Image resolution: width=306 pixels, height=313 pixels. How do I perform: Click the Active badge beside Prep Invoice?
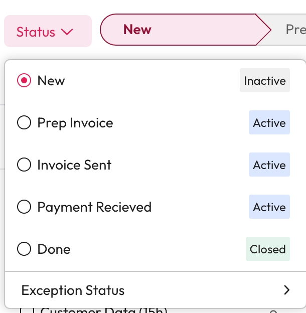(269, 123)
